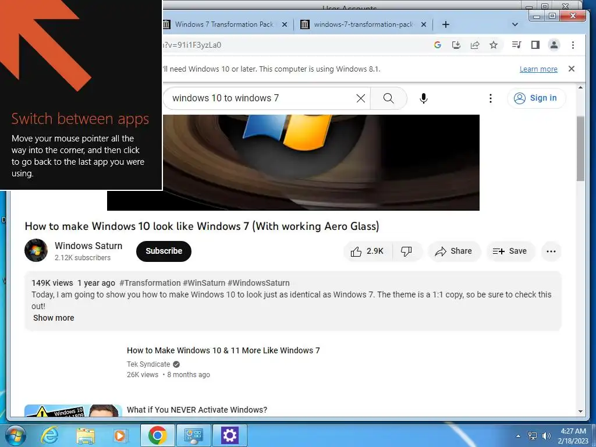596x447 pixels.
Task: Open YouTube settings three-dot menu
Action: coord(491,98)
